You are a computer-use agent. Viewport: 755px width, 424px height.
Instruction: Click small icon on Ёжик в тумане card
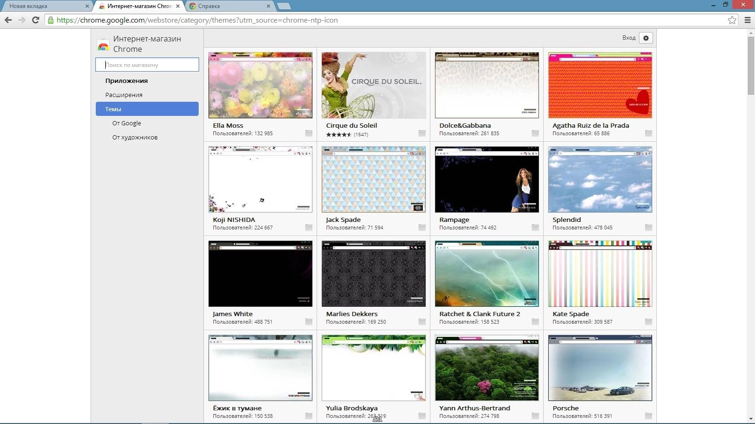(309, 416)
